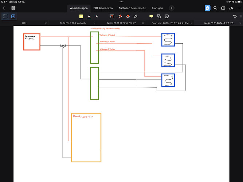
Task: Toggle the text selection mode
Action: [13, 16]
